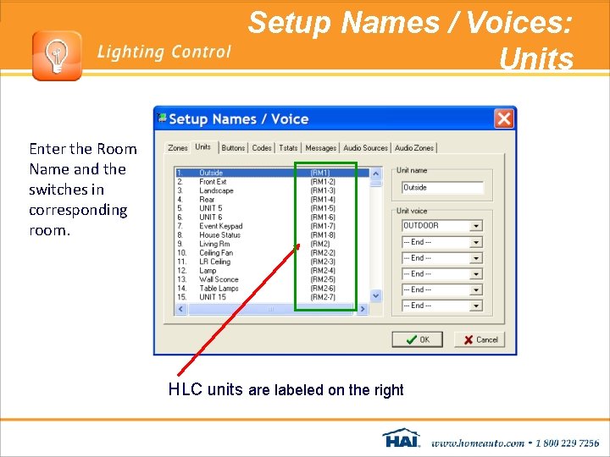Open the Codes tab
Screen dimensions: 610x457
262,147
